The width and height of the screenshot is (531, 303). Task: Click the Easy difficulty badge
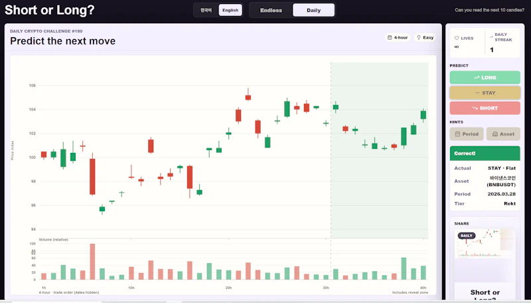pyautogui.click(x=425, y=38)
